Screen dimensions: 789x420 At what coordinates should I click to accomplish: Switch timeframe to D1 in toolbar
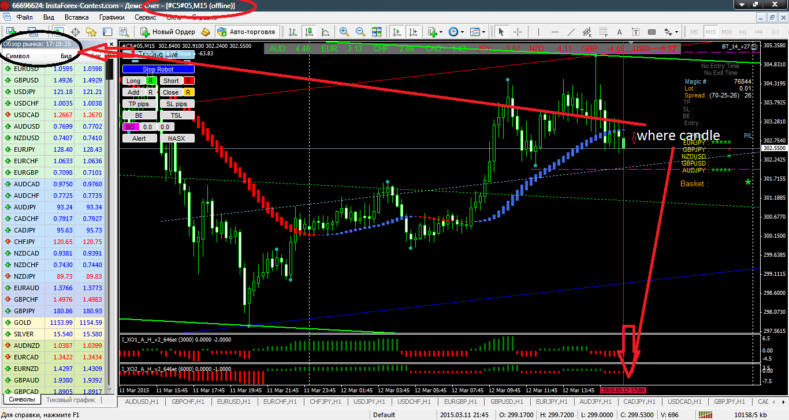click(x=775, y=31)
